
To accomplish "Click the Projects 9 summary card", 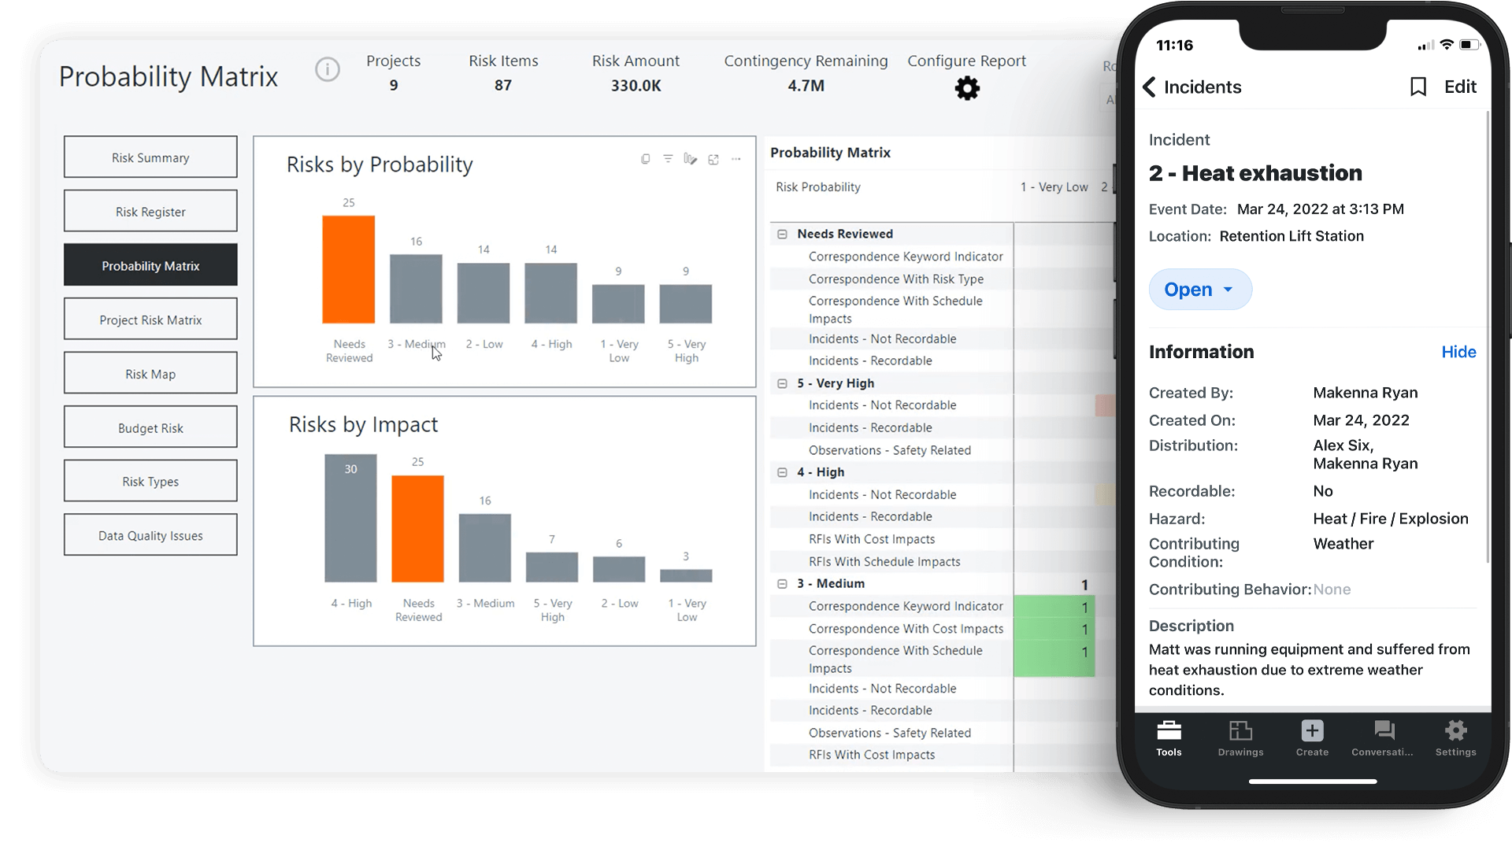I will click(393, 72).
